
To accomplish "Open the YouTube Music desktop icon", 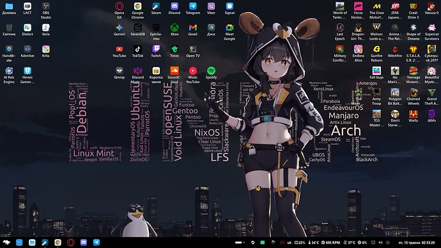I will (192, 75).
